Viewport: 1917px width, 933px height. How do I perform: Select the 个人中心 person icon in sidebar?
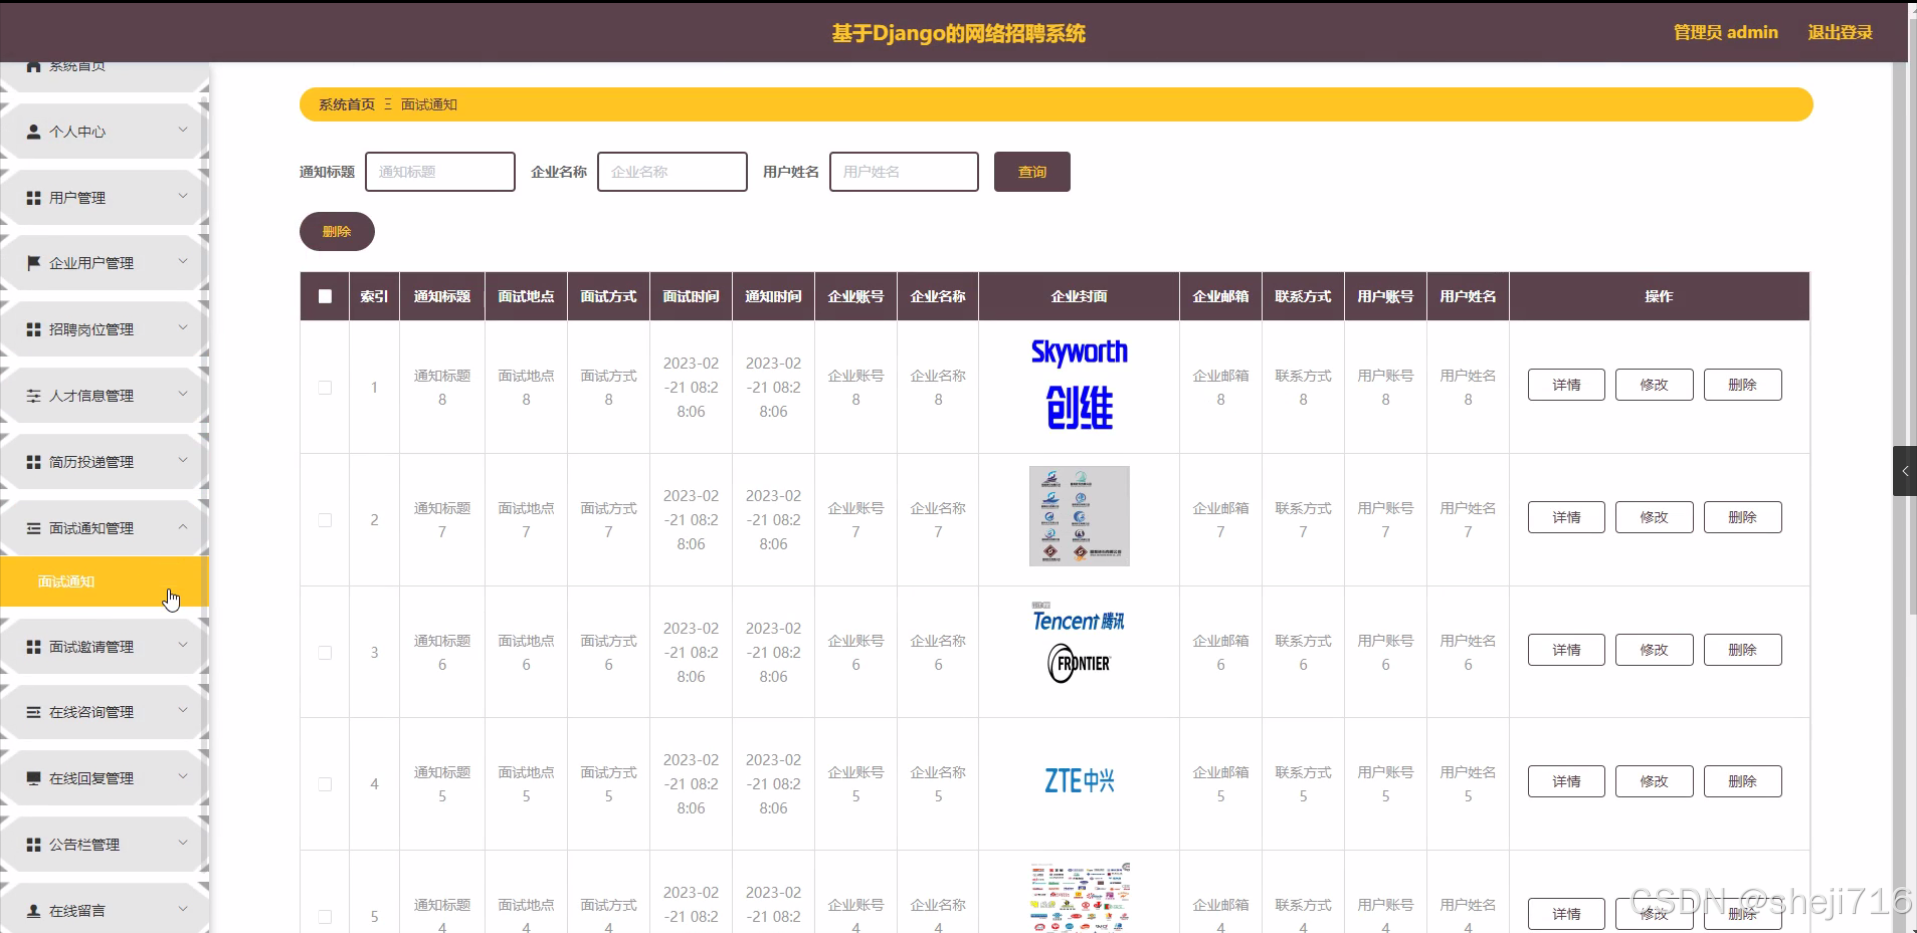pos(33,131)
